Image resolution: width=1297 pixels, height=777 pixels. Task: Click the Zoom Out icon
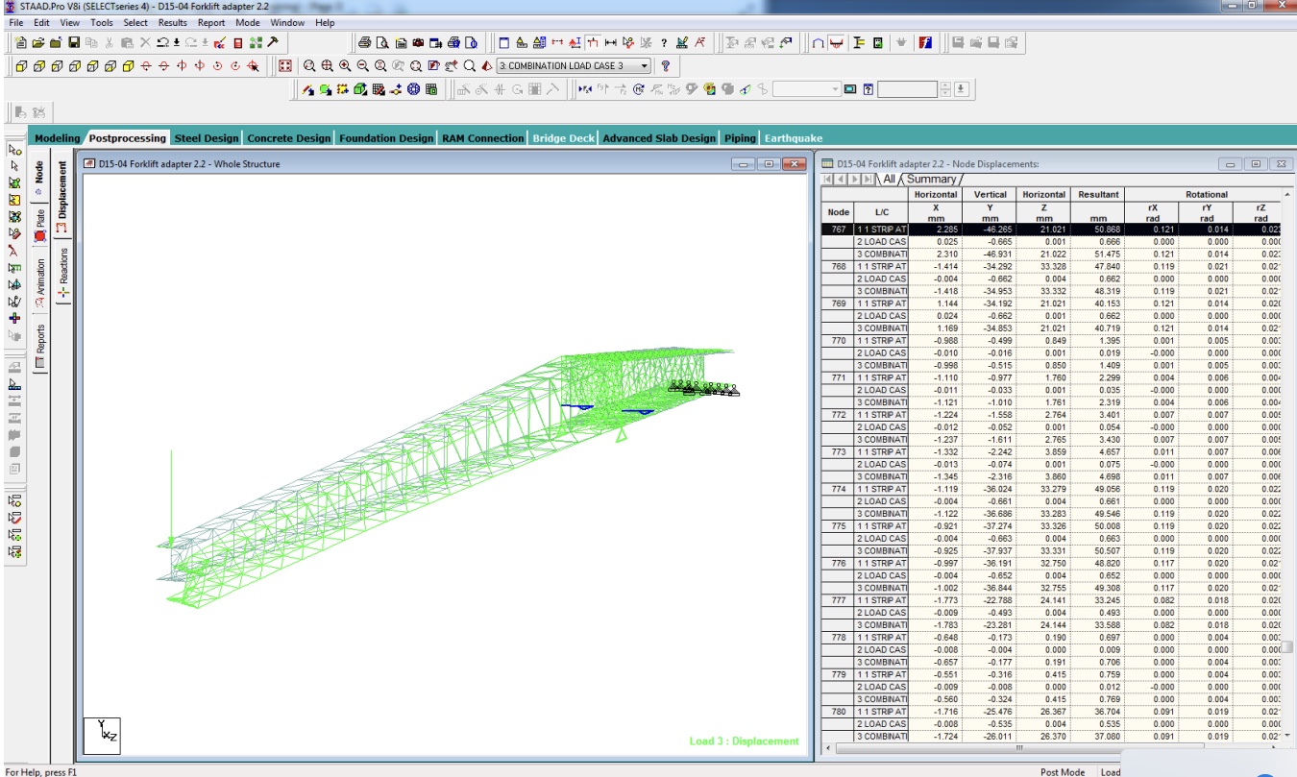[362, 66]
